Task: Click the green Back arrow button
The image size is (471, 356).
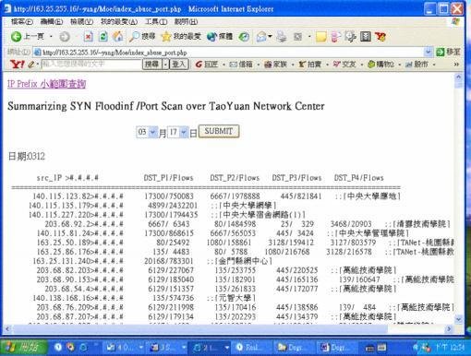Action: click(x=16, y=37)
